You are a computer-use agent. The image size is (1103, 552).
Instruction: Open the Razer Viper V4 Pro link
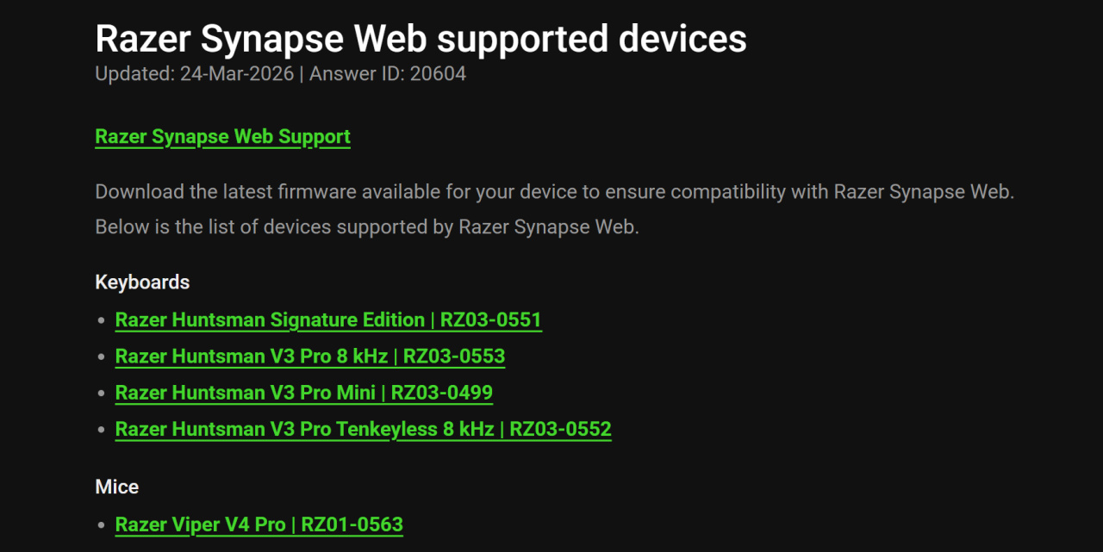point(259,524)
